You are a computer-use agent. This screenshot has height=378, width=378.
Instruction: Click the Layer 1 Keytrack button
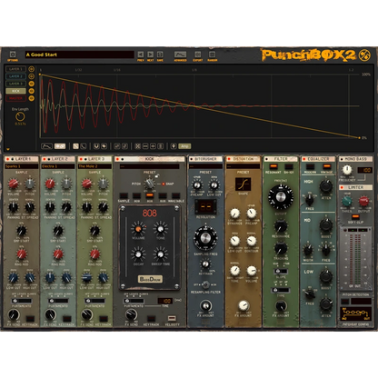pyautogui.click(x=30, y=319)
